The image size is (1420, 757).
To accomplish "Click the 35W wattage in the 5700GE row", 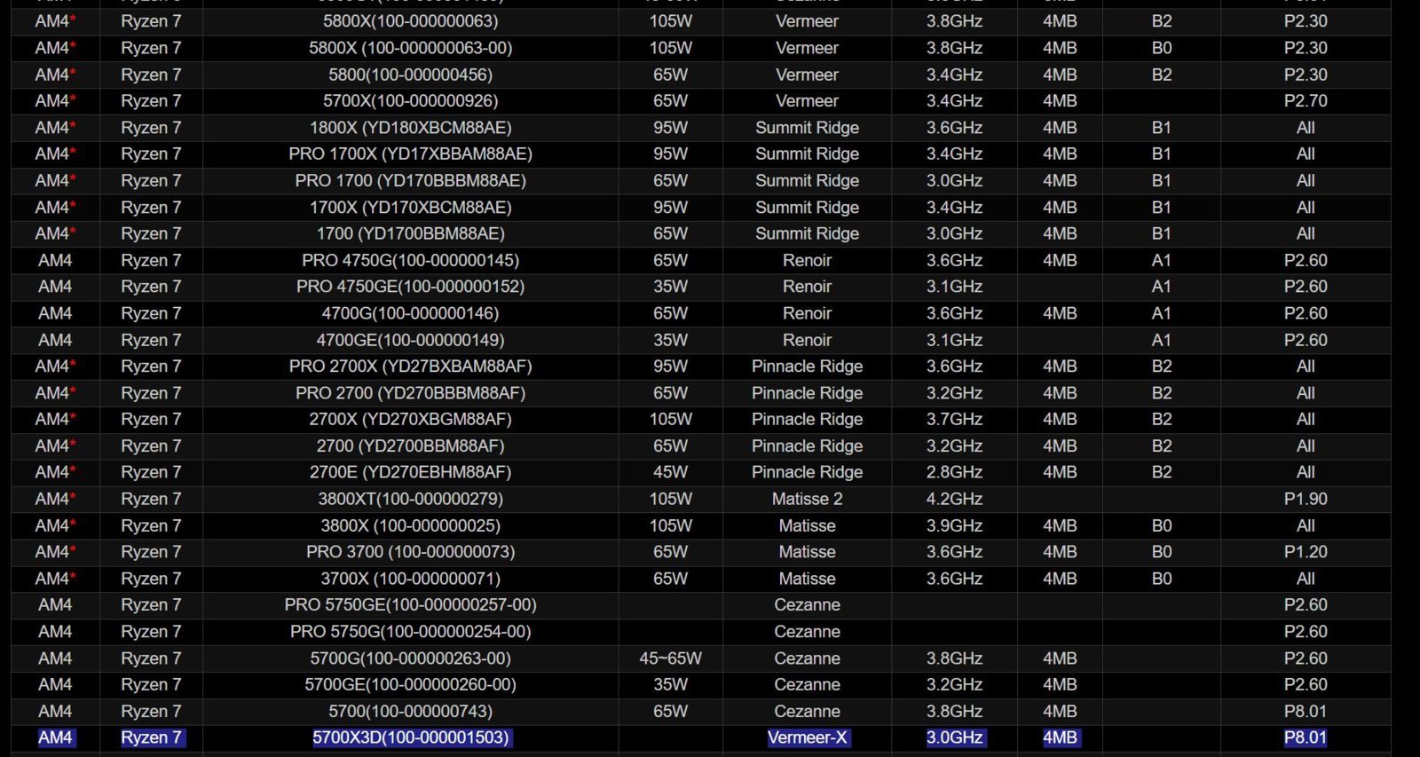I will (670, 684).
